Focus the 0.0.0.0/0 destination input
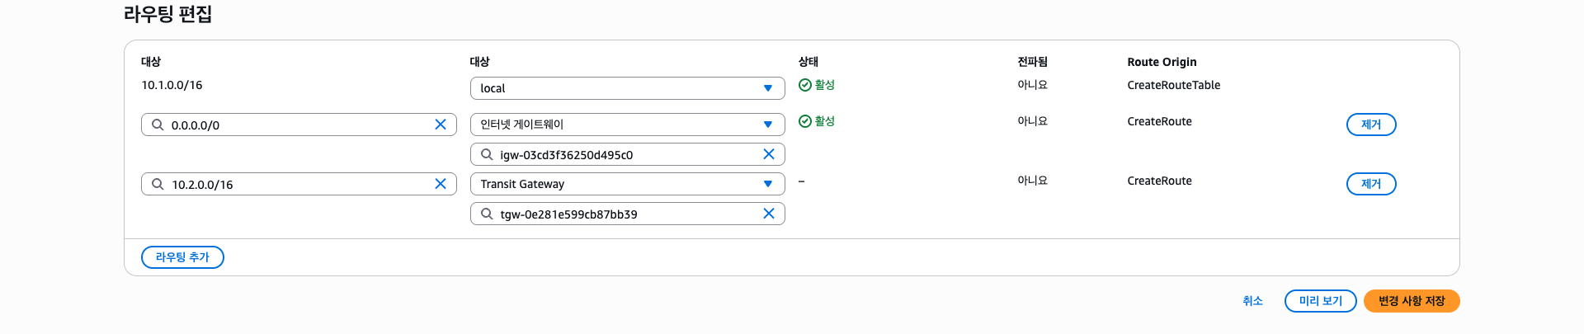The width and height of the screenshot is (1584, 334). click(x=297, y=125)
